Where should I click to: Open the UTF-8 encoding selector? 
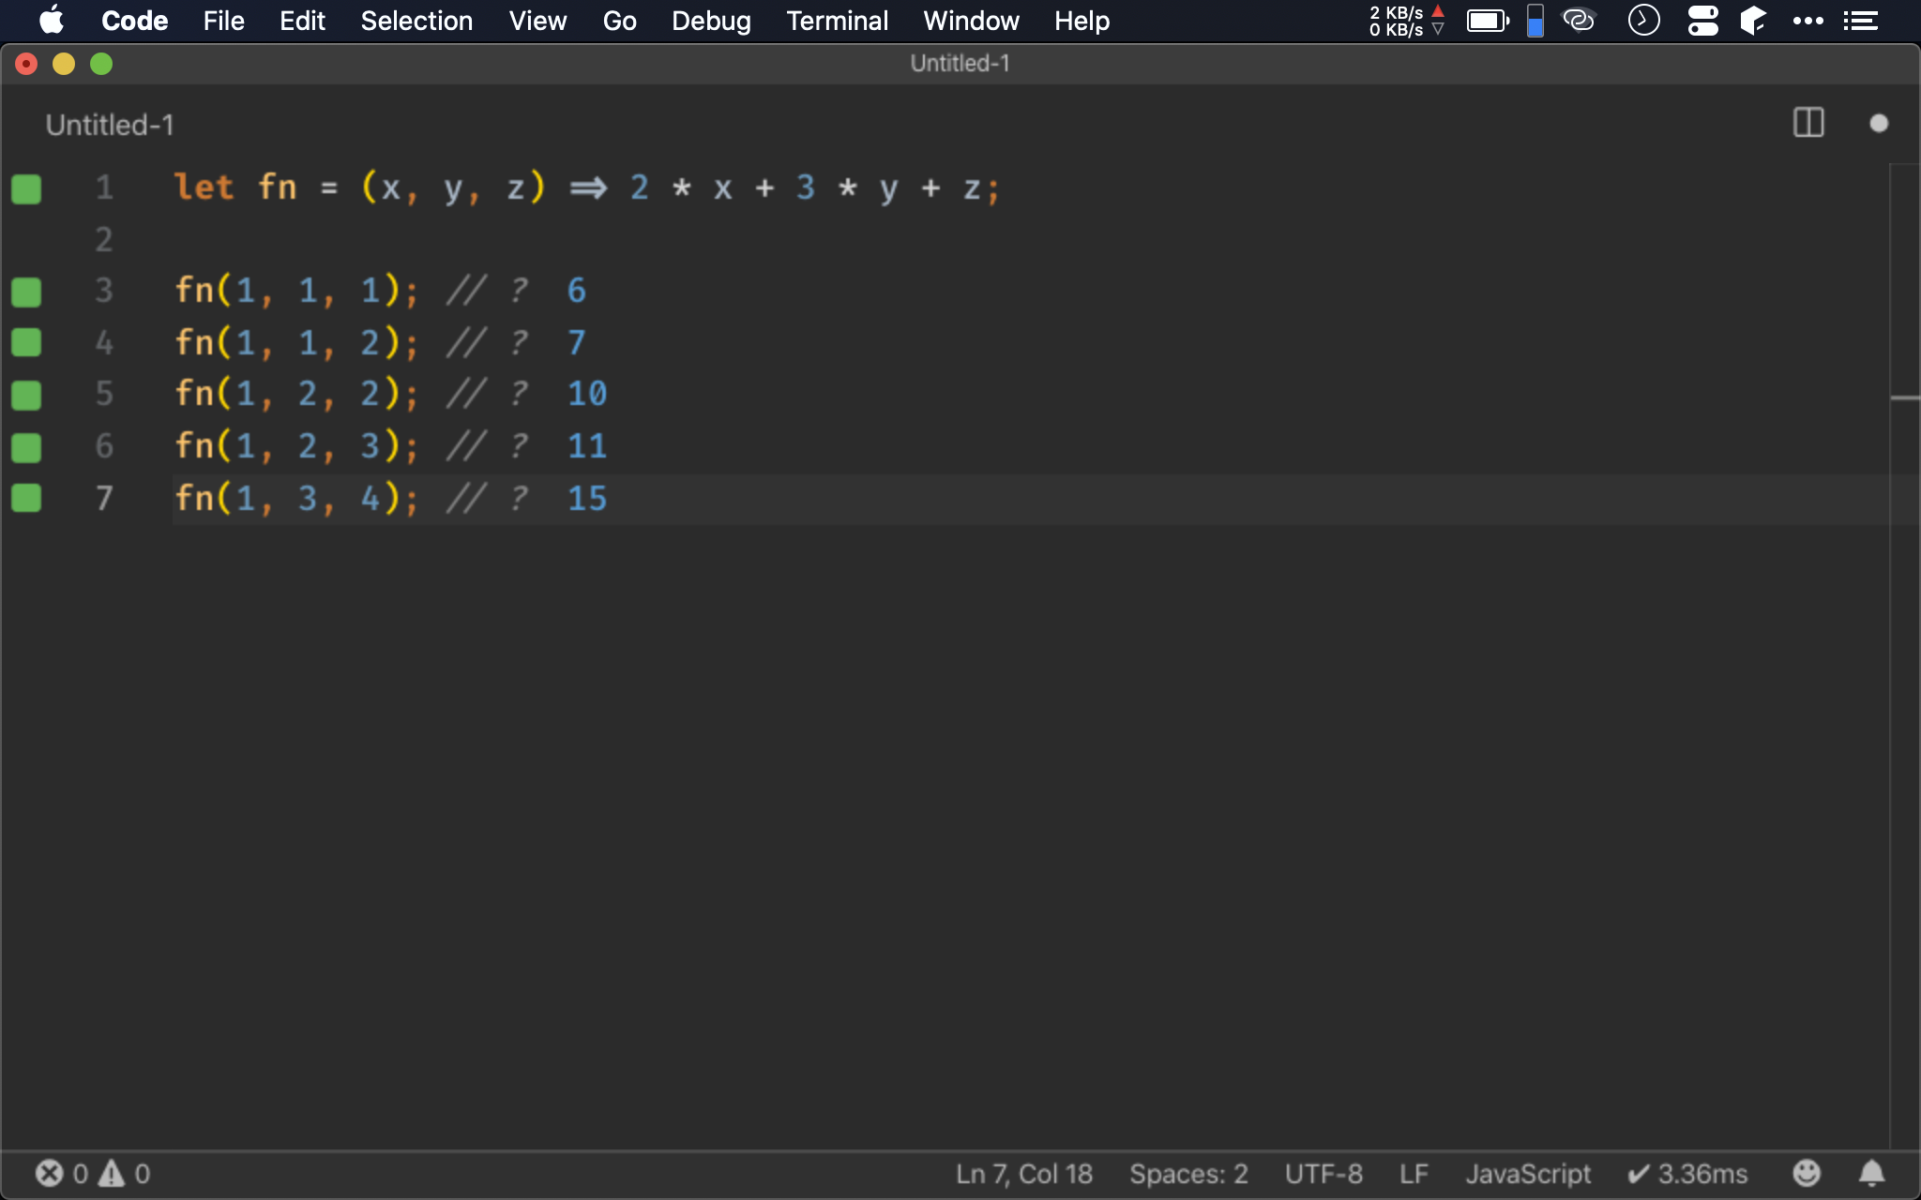[1323, 1173]
